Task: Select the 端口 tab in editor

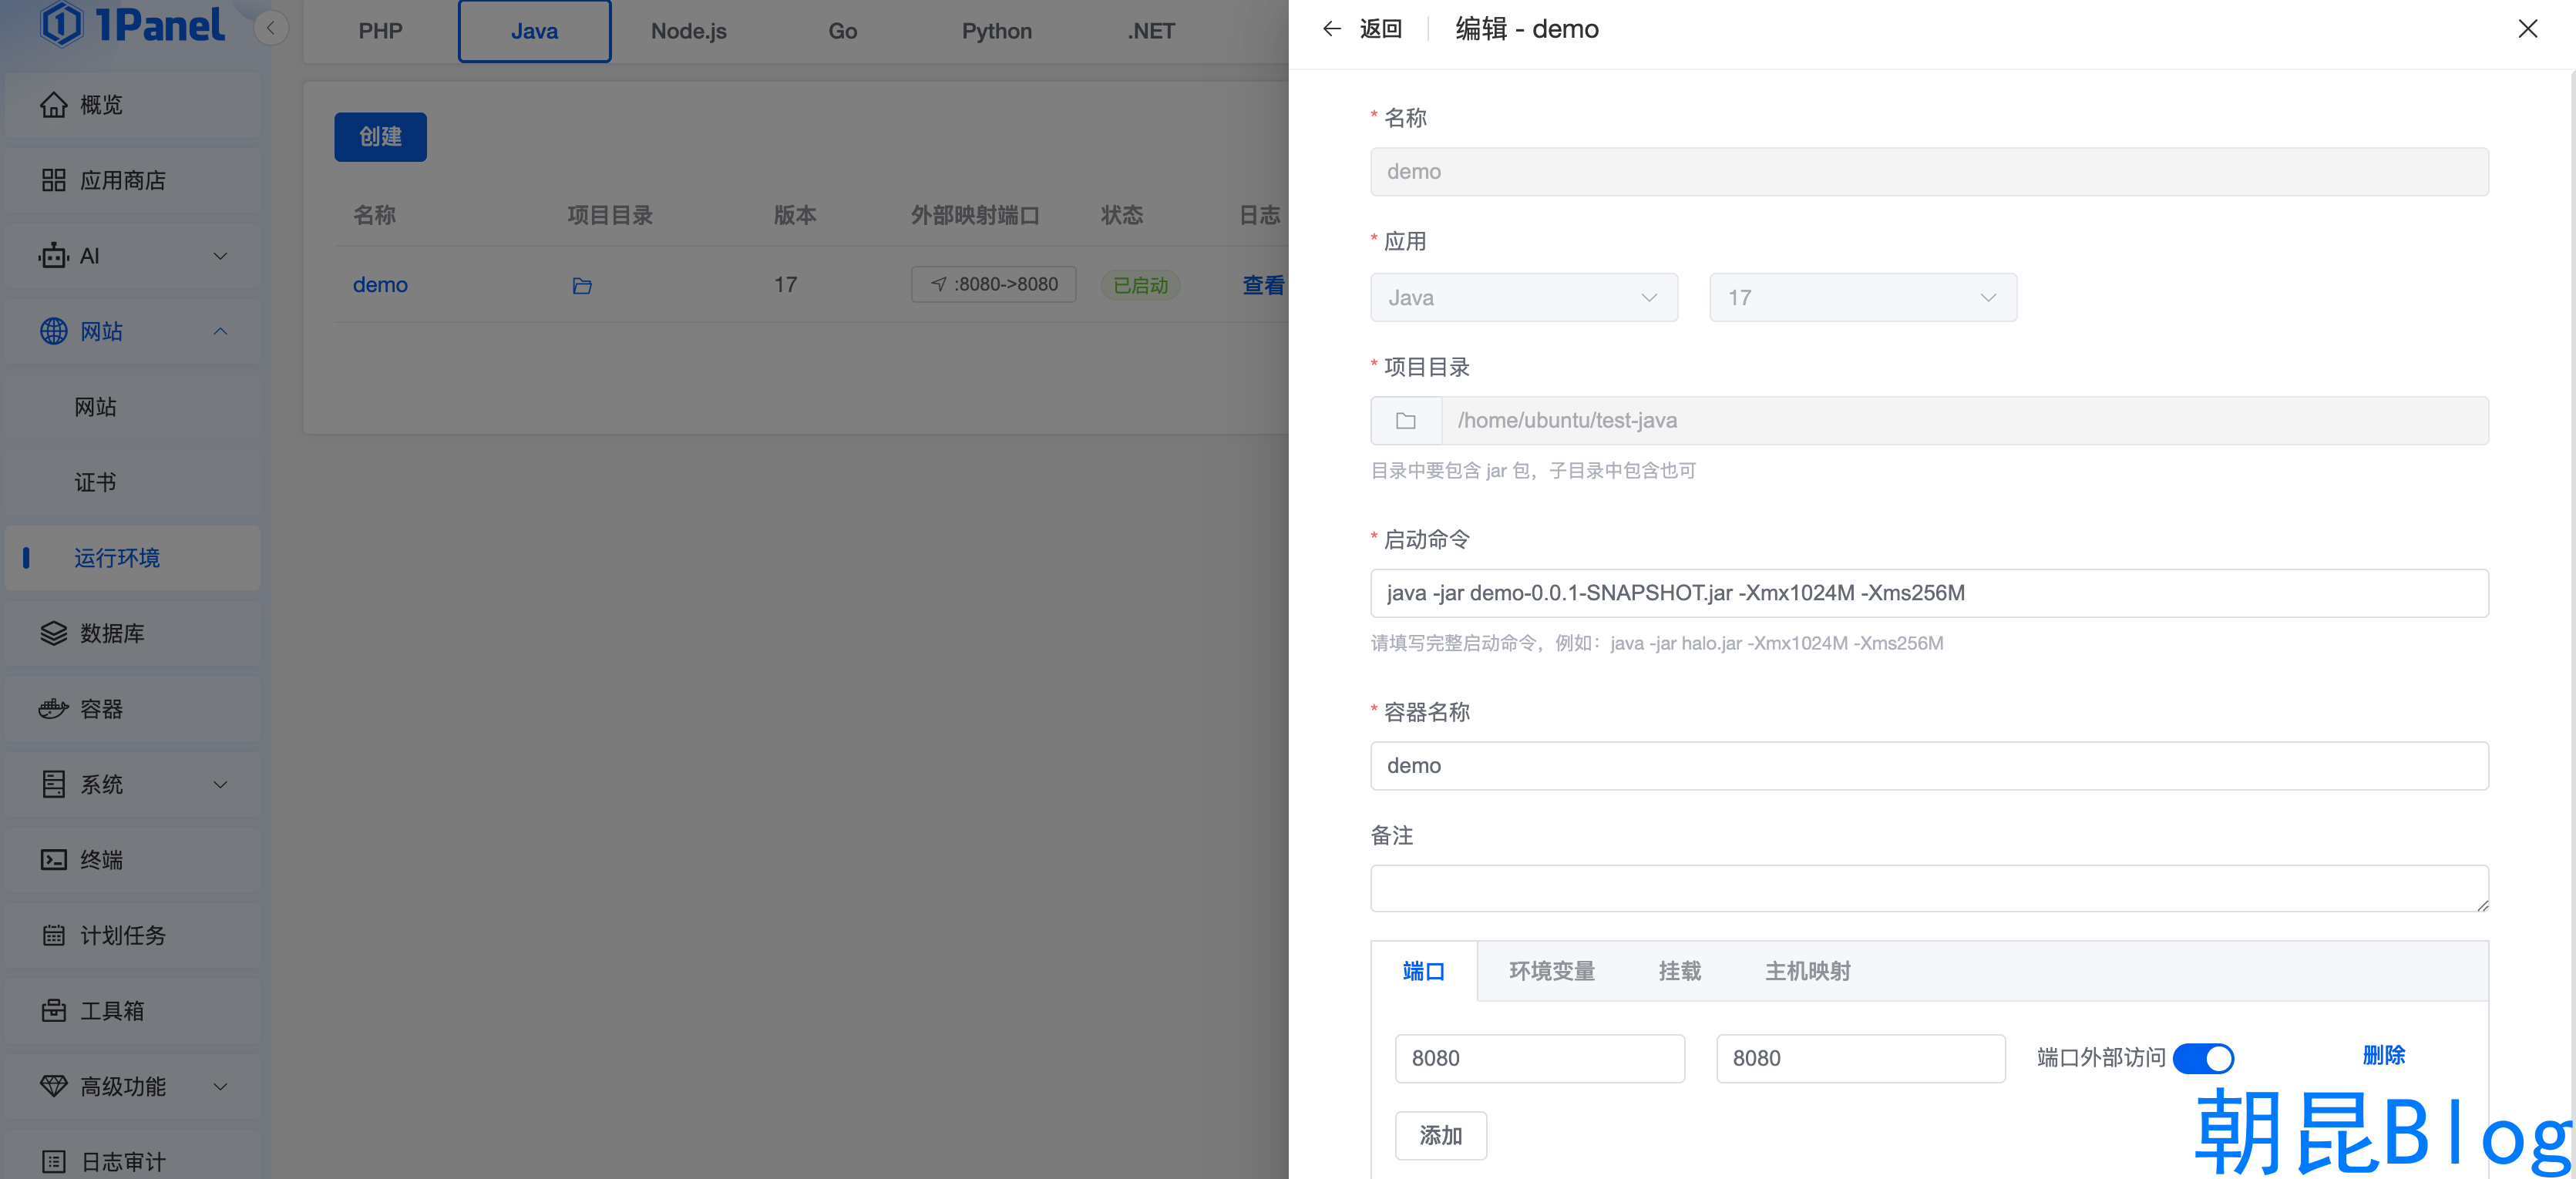Action: [x=1424, y=971]
